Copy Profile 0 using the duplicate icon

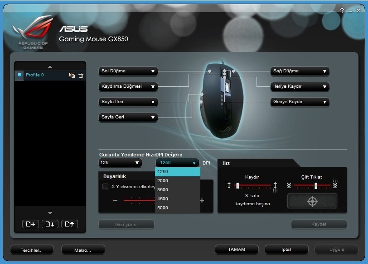click(x=73, y=75)
